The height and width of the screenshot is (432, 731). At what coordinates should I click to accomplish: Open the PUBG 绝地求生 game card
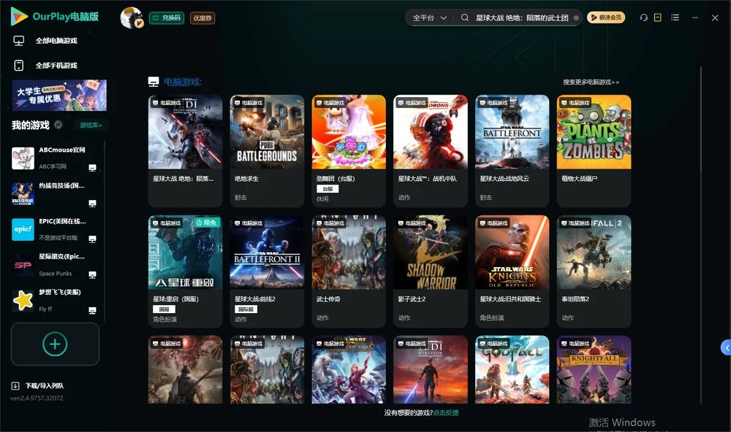[x=267, y=151]
